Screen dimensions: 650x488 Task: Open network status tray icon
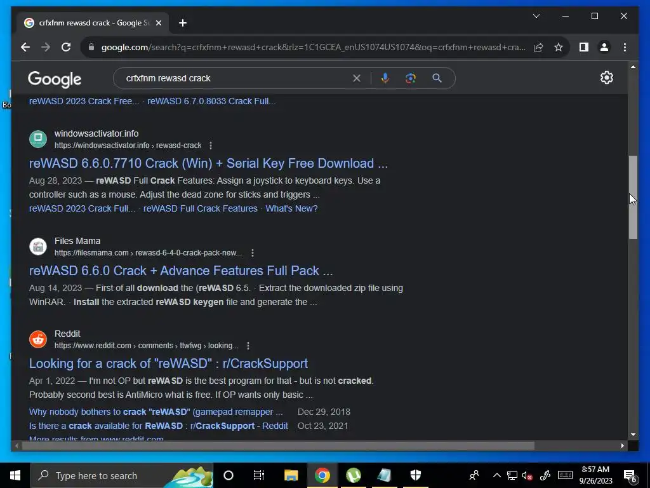tap(512, 475)
